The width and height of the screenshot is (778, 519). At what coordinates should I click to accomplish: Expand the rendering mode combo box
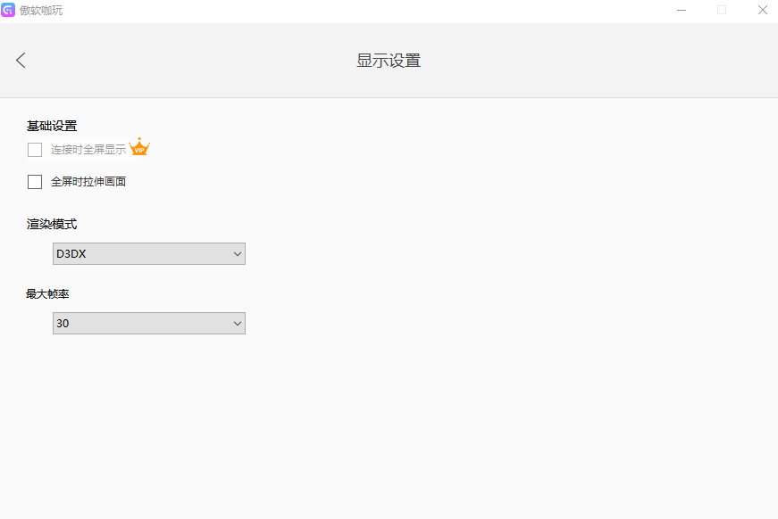click(148, 253)
